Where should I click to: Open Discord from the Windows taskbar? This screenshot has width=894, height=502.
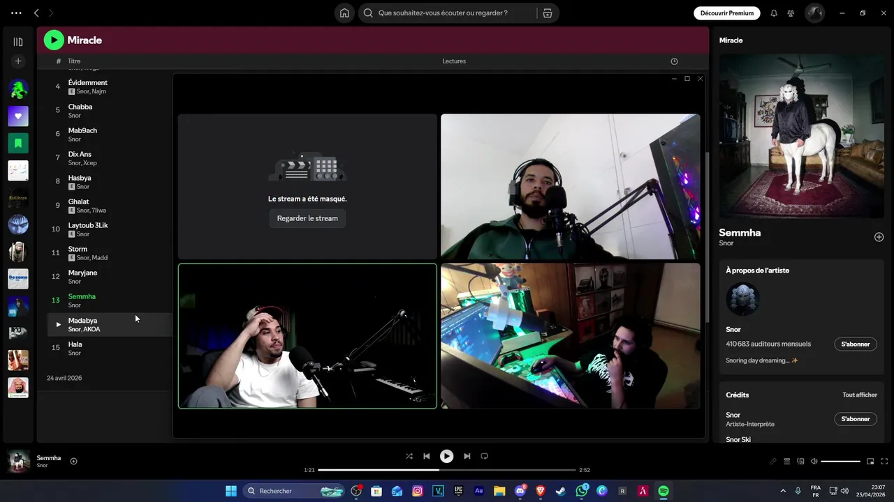[x=520, y=491]
